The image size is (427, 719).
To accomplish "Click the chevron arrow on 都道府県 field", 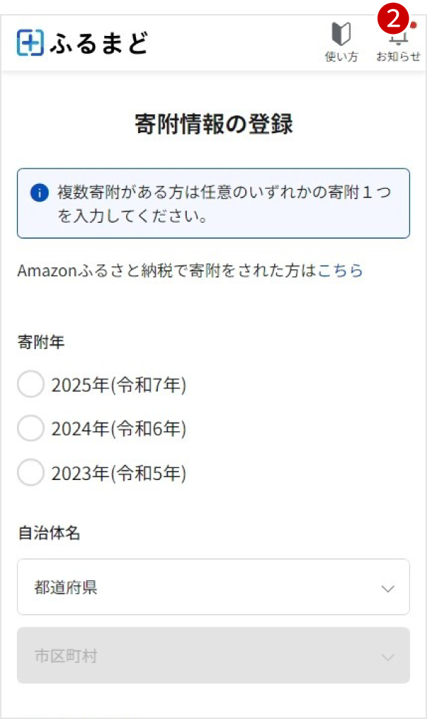I will tap(387, 589).
